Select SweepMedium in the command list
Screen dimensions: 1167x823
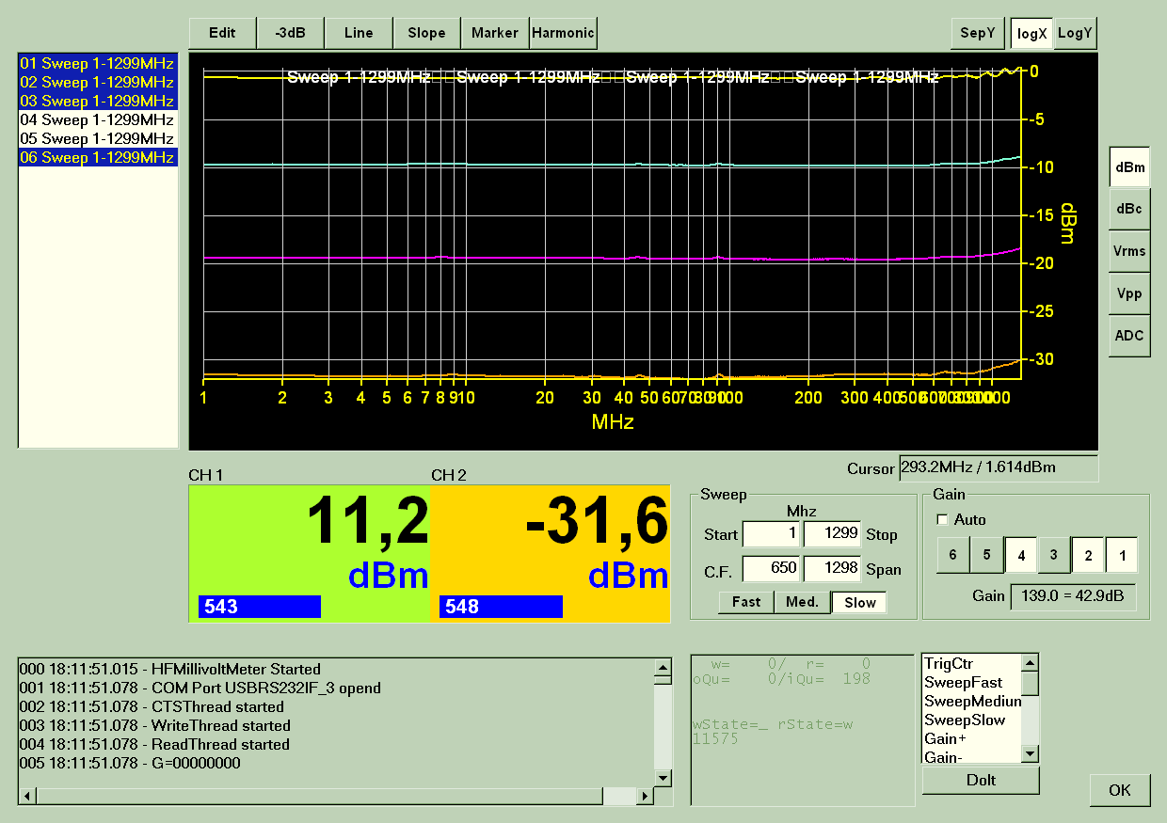pyautogui.click(x=971, y=702)
